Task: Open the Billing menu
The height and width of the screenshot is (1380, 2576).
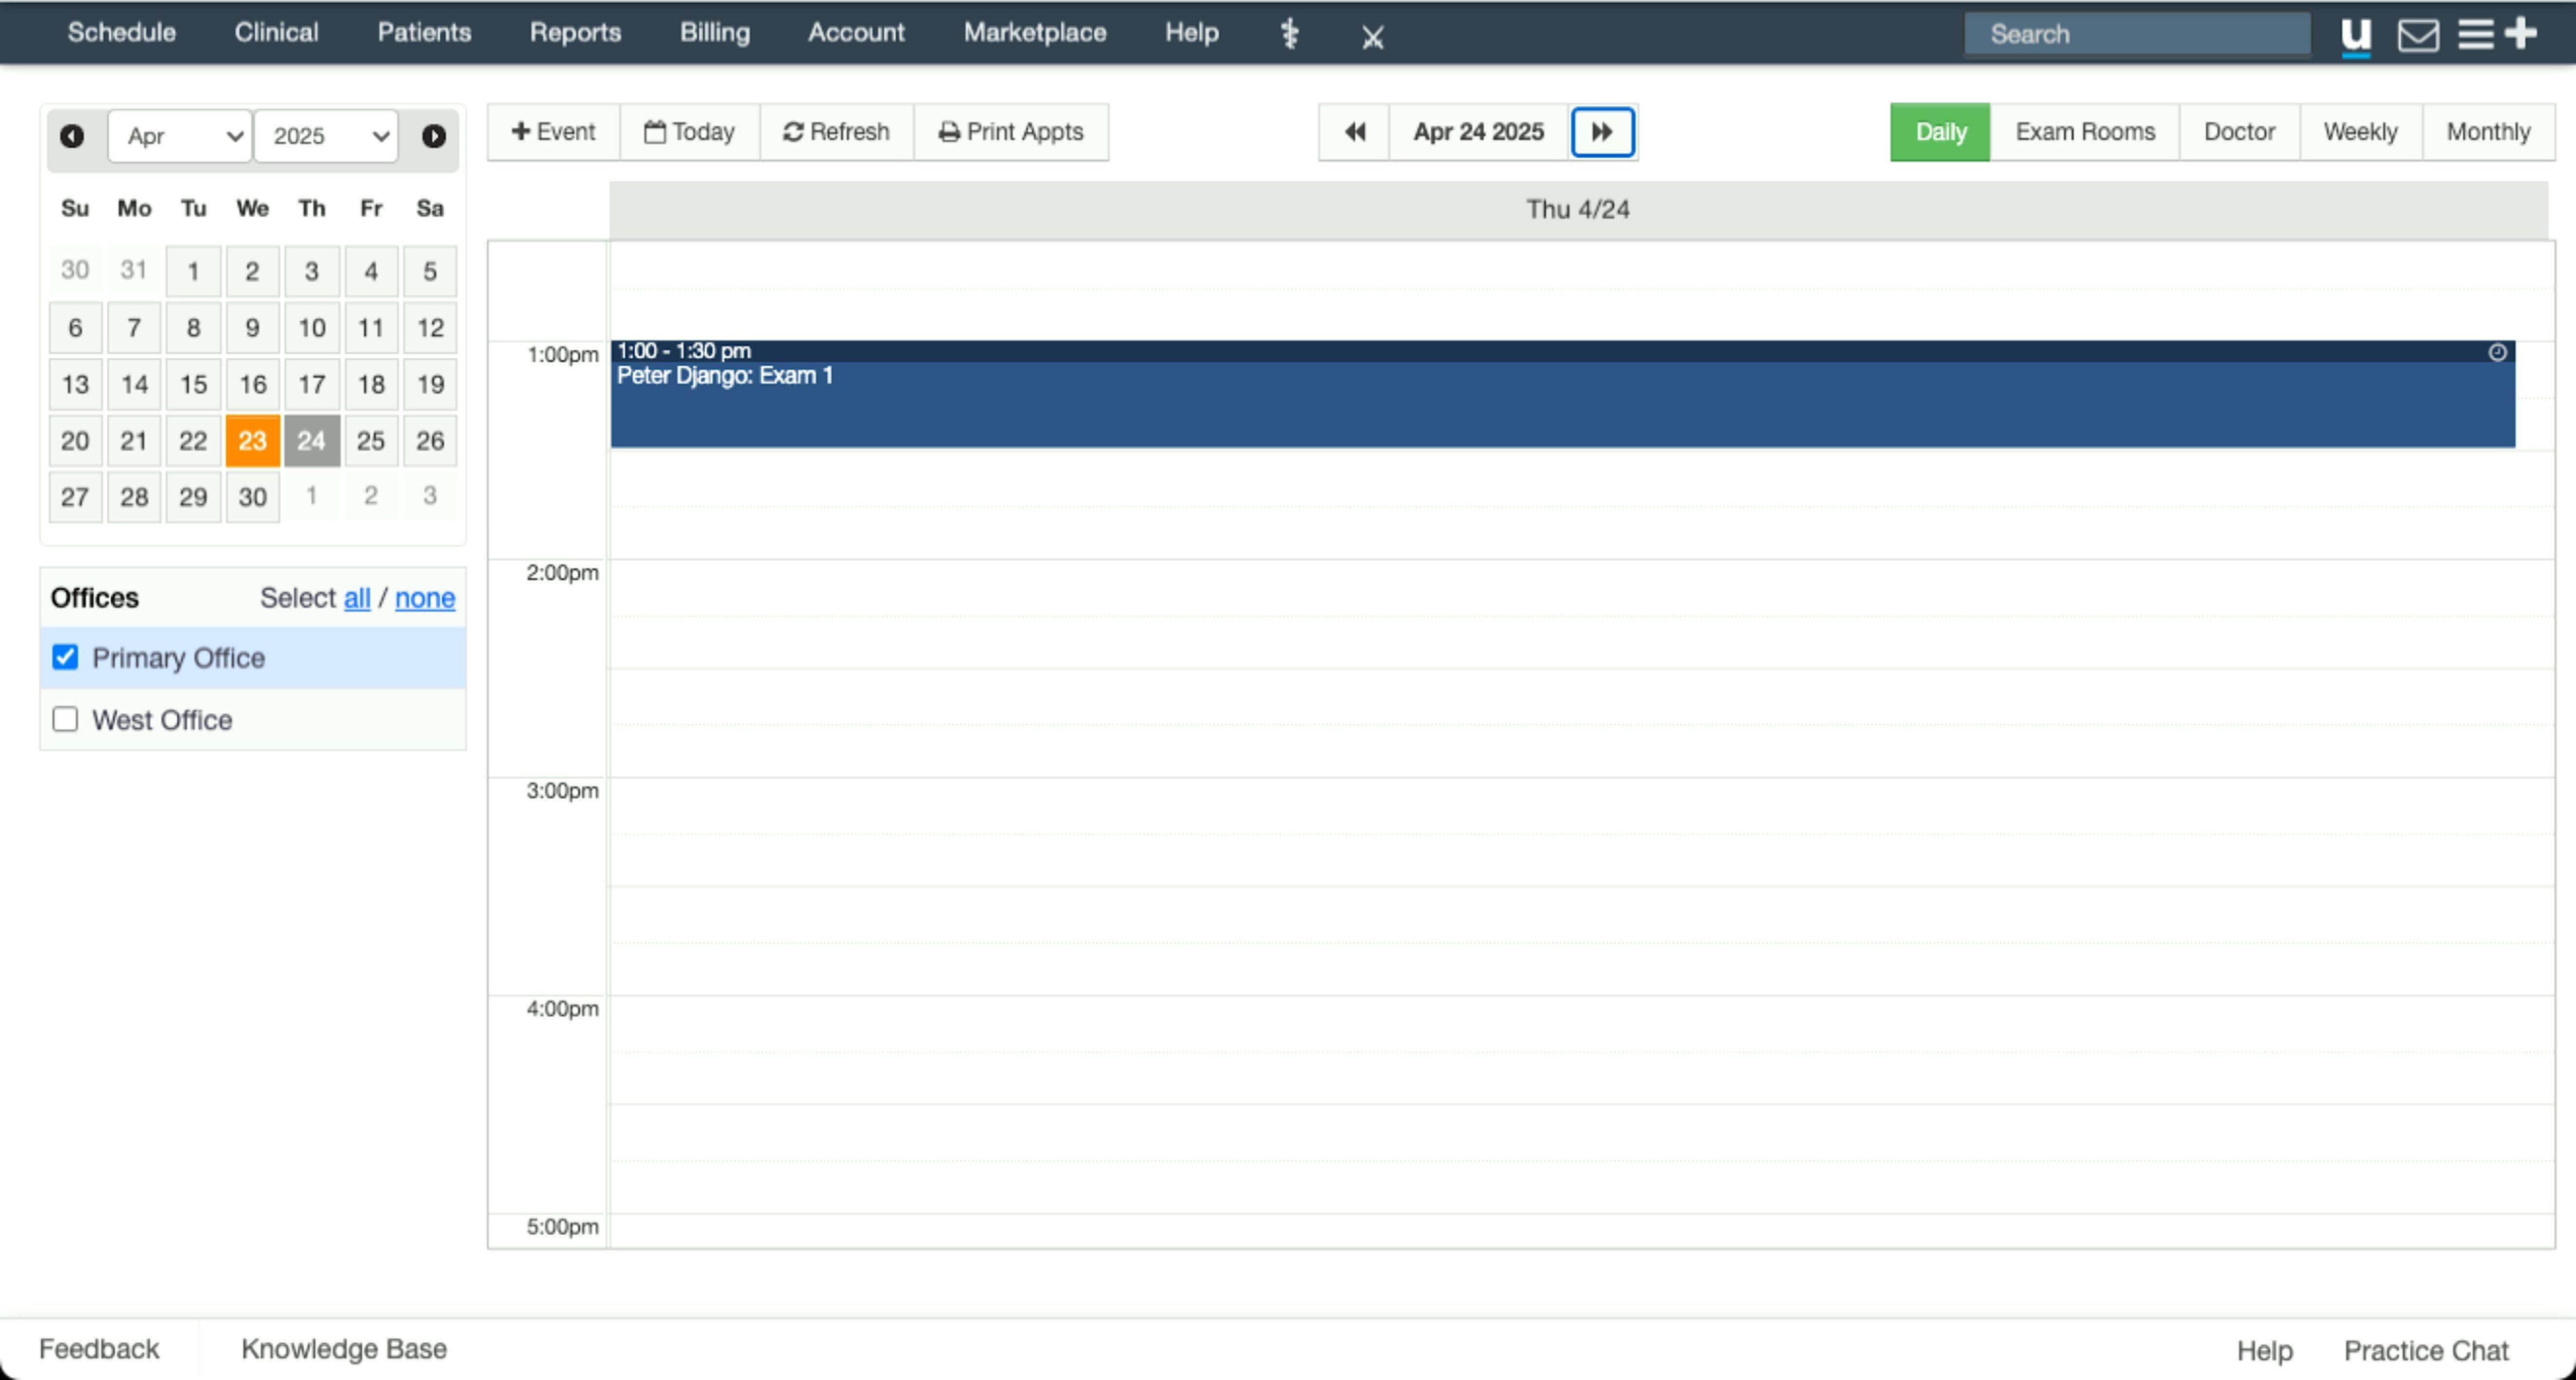Action: (x=714, y=32)
